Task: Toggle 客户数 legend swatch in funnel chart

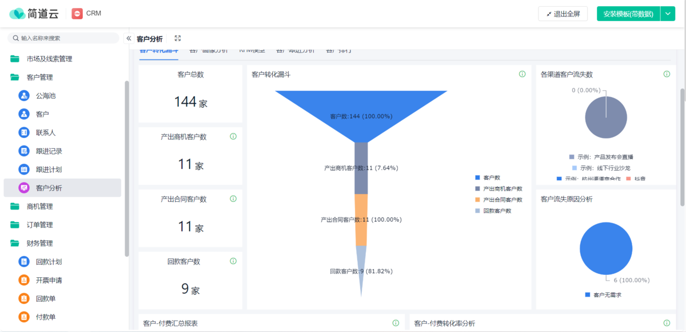Action: [477, 178]
